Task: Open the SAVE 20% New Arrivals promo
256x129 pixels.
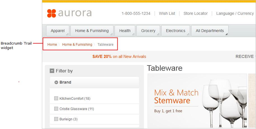Action: coord(119,57)
